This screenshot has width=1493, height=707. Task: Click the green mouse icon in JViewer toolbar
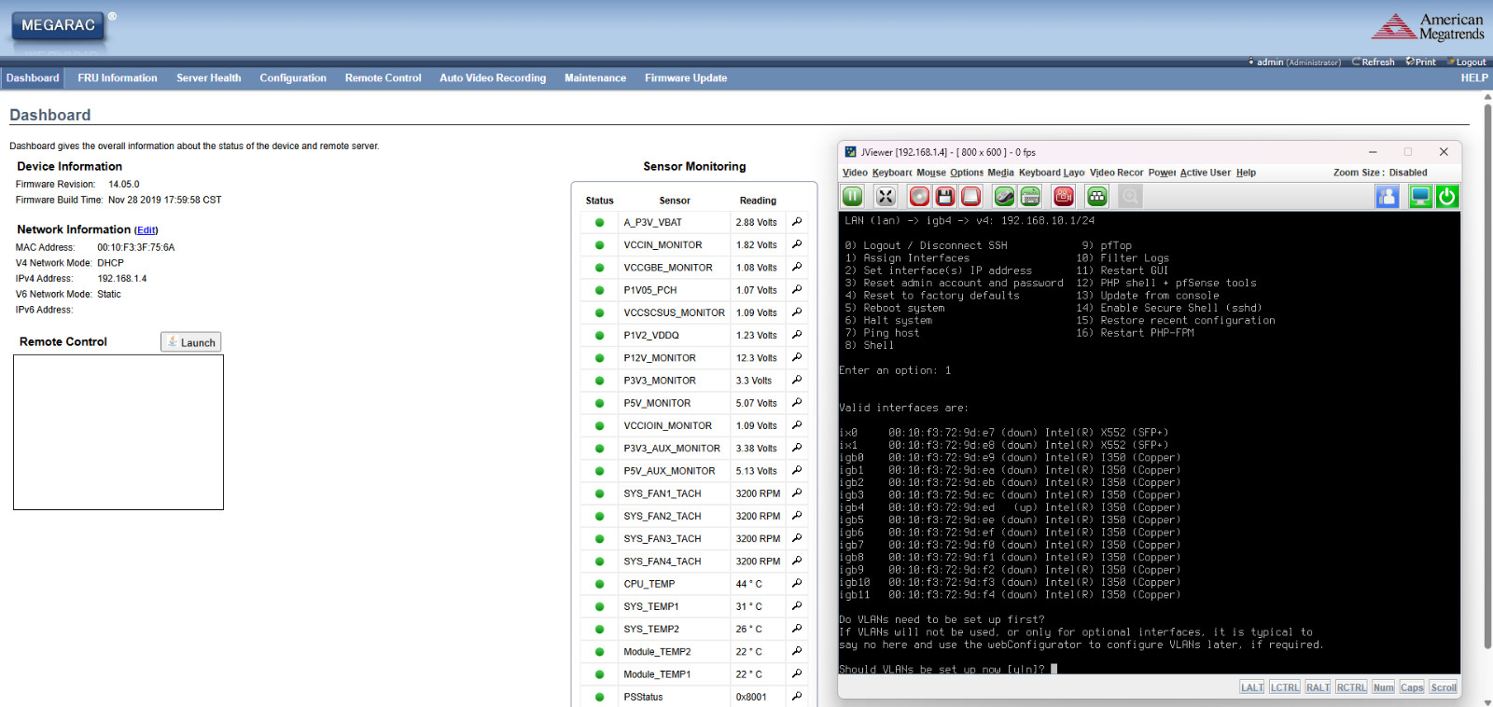tap(1004, 196)
